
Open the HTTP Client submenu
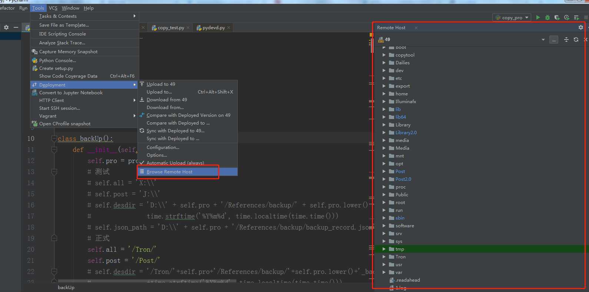point(84,101)
